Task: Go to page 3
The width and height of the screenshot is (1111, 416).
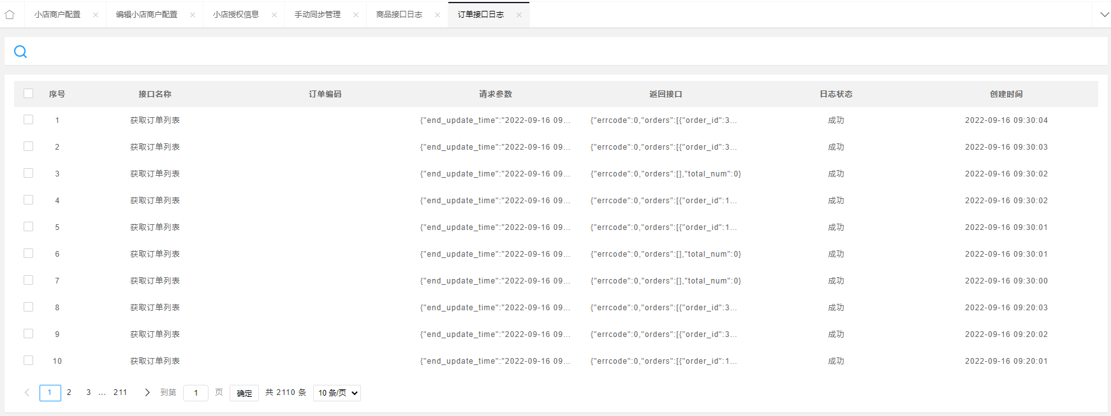Action: (x=88, y=392)
